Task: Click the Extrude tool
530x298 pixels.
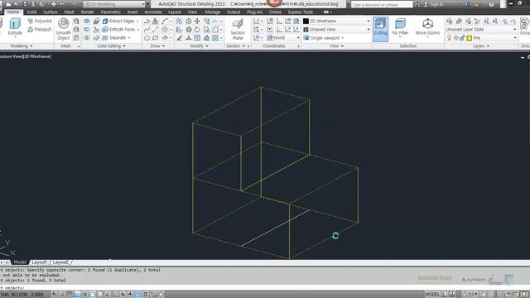Action: pyautogui.click(x=15, y=26)
